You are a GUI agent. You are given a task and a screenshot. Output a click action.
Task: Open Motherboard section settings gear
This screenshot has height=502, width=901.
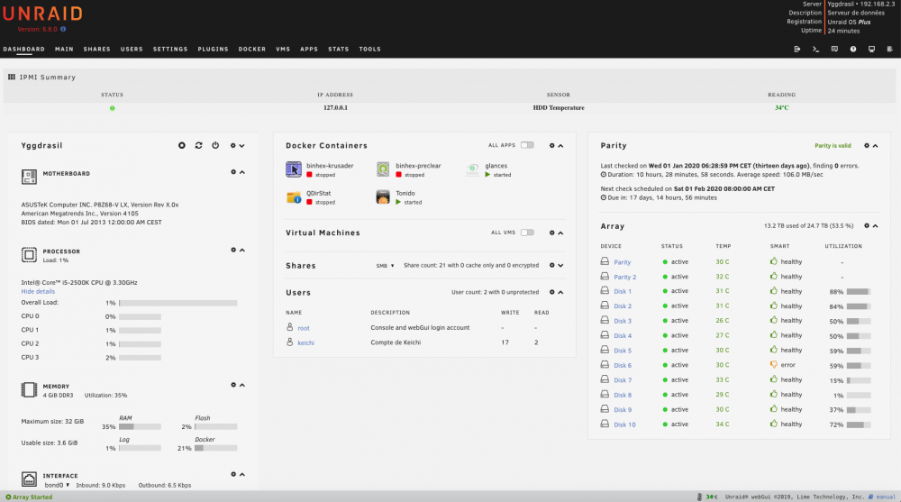pyautogui.click(x=233, y=172)
